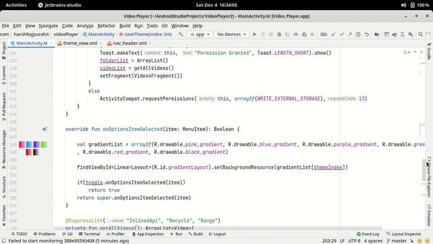Image resolution: width=433 pixels, height=244 pixels.
Task: Toggle the Pull Requests side panel
Action: click(4, 106)
